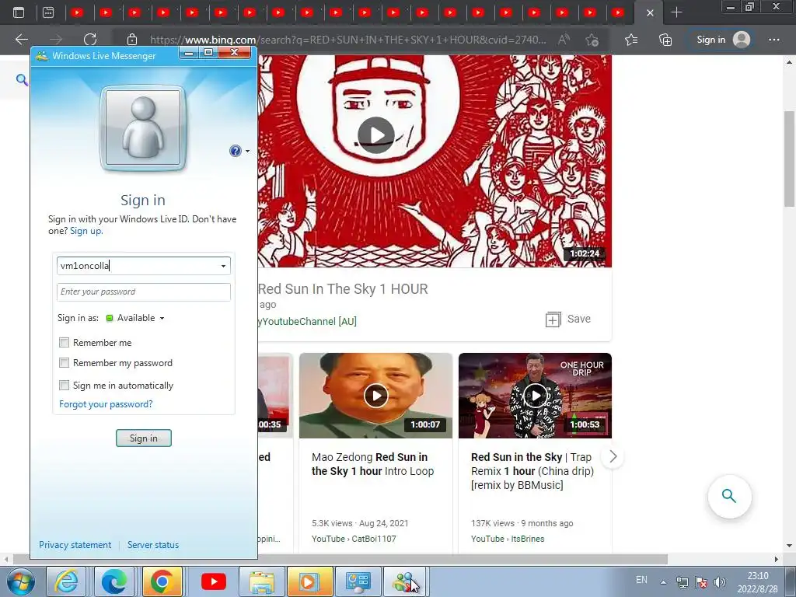Screen dimensions: 796x597
Task: Click the vertical page scrollbar thumb
Action: point(790,159)
